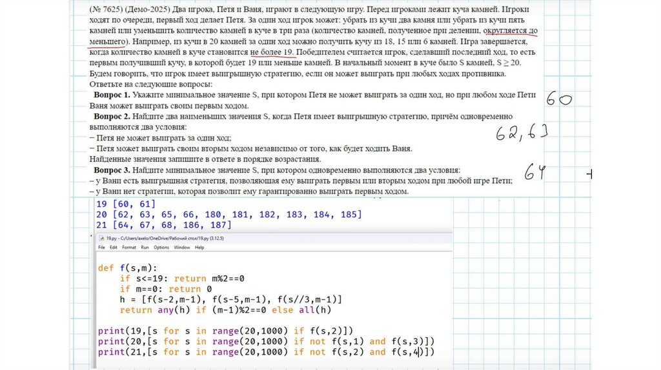Click the 19.py window title text
This screenshot has width=661, height=370.
[x=165, y=239]
